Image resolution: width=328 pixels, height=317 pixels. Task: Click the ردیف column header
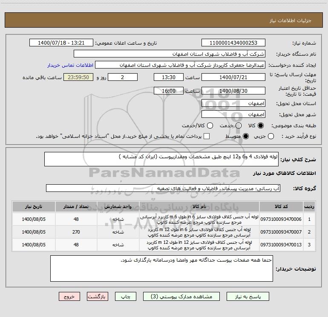(309, 206)
